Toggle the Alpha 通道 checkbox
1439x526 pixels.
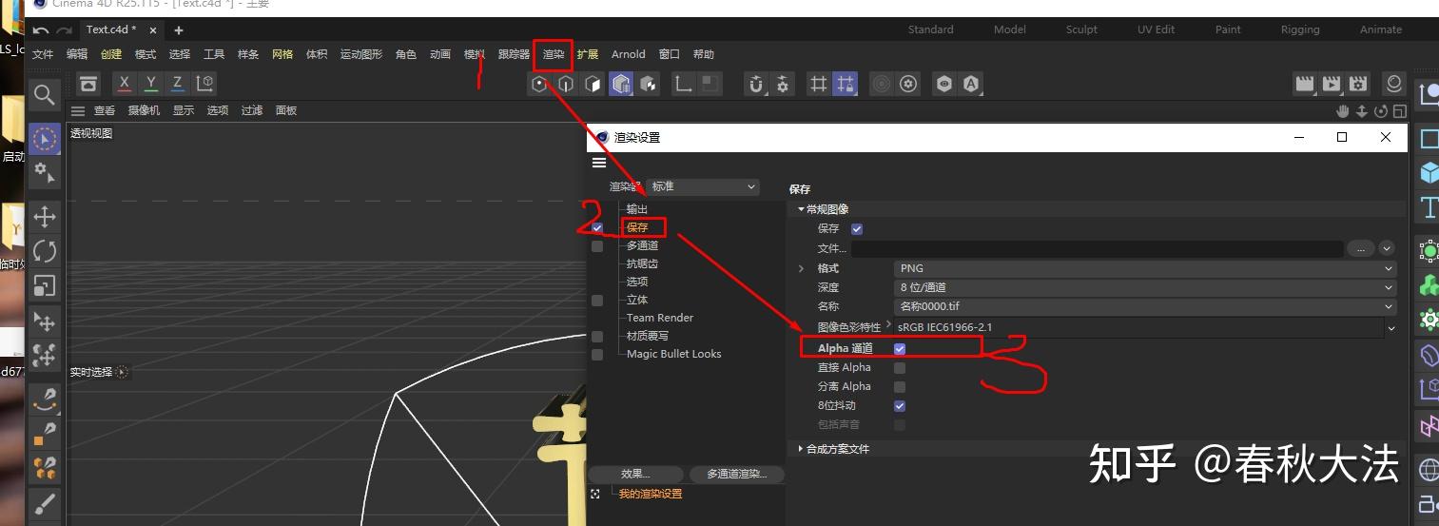pyautogui.click(x=900, y=349)
